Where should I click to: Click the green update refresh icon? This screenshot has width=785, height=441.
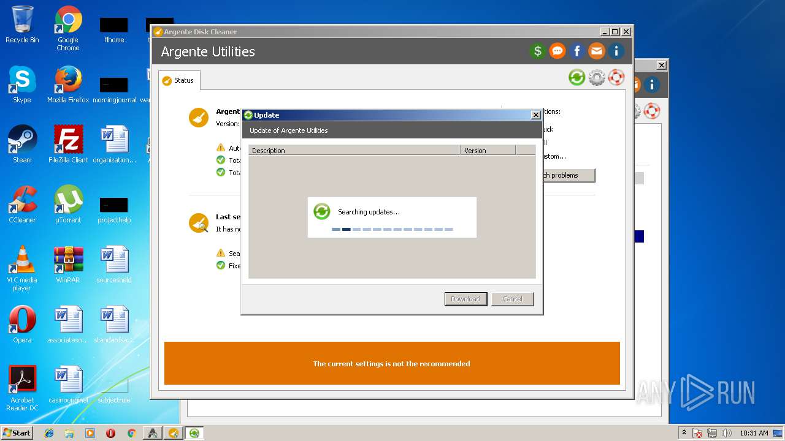tap(576, 77)
